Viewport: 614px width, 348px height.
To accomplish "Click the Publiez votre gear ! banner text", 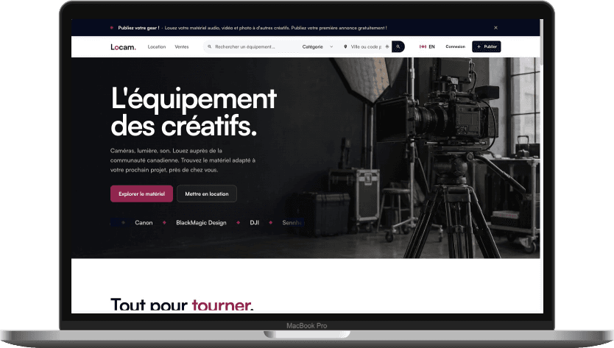I will click(138, 28).
